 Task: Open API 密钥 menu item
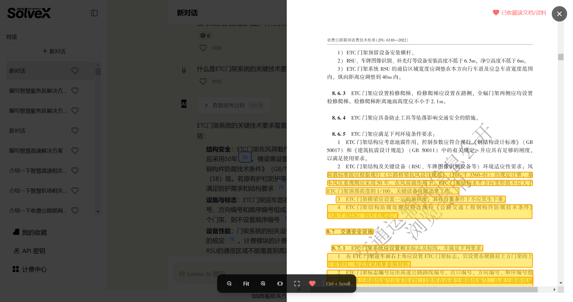point(34,251)
